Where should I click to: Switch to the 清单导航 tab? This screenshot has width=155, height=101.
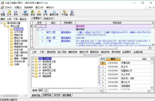pyautogui.click(x=36, y=95)
